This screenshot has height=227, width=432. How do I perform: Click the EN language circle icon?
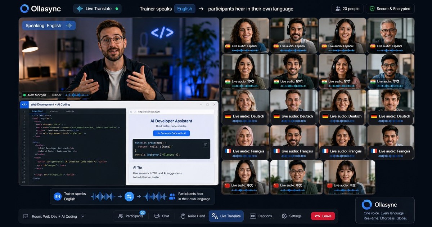pyautogui.click(x=58, y=196)
